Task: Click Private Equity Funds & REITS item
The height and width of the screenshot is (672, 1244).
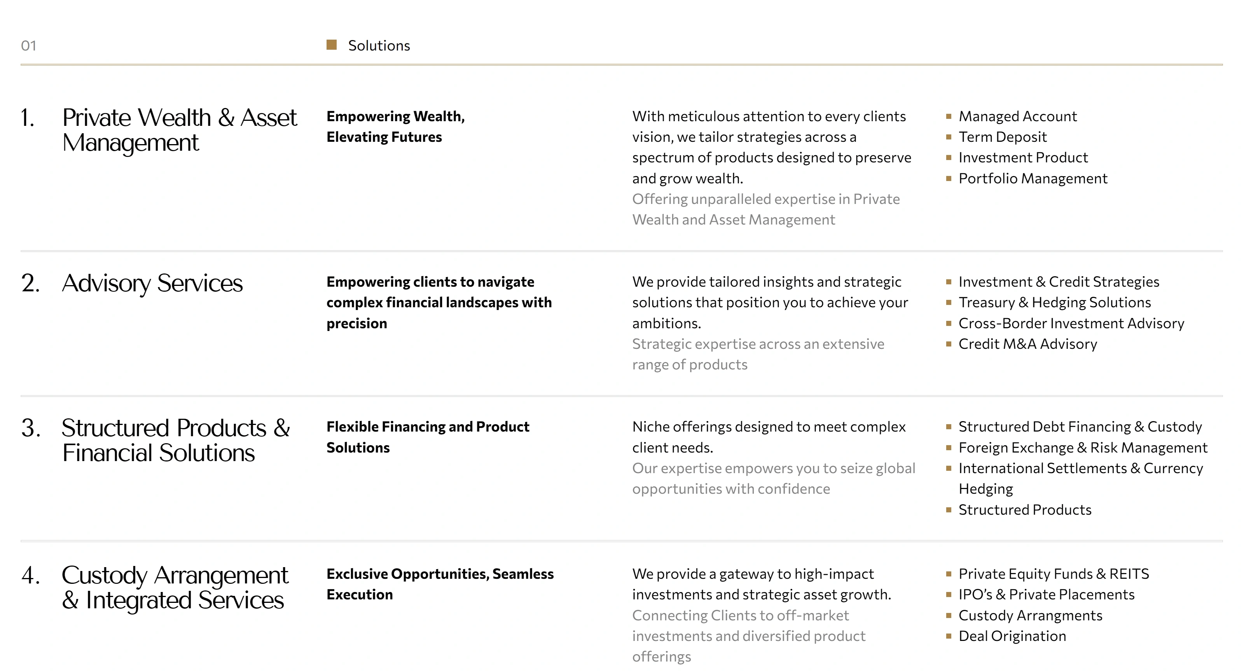Action: tap(1054, 574)
